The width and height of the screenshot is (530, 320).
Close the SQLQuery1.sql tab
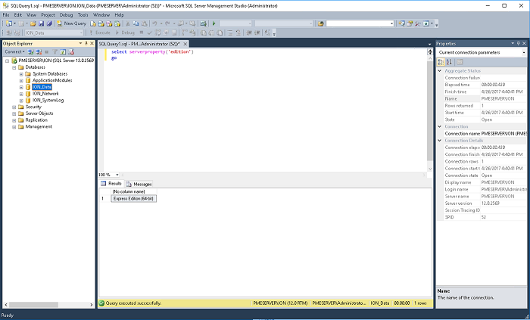[x=185, y=44]
